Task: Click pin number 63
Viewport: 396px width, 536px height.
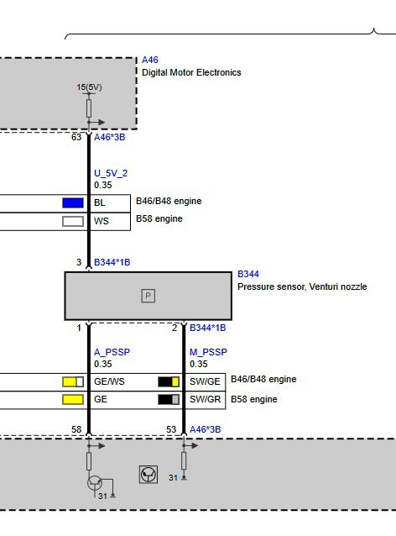Action: tap(76, 137)
